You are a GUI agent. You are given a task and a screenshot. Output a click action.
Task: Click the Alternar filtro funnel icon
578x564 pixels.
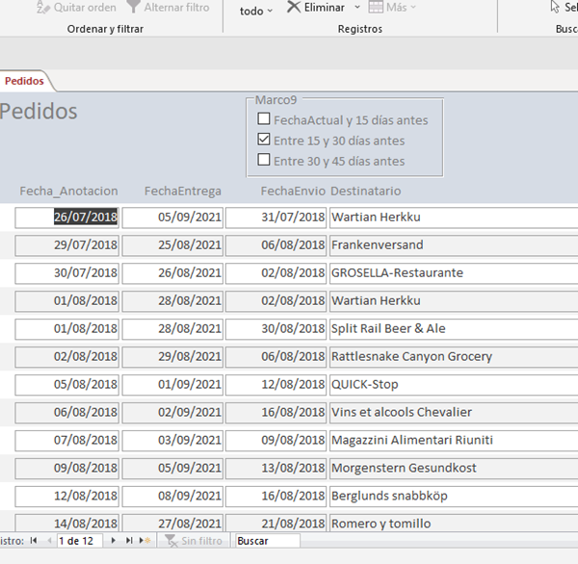[x=133, y=7]
